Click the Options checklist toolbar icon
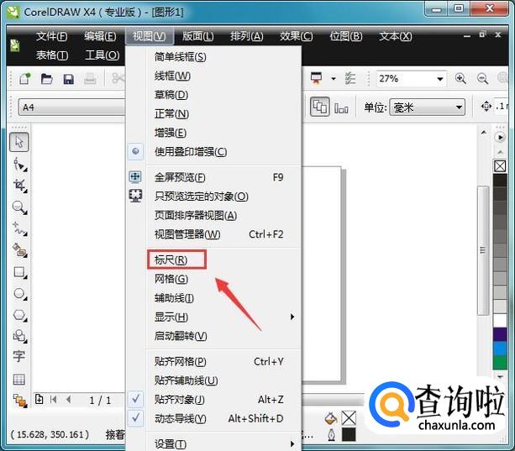The width and height of the screenshot is (515, 451). [x=350, y=78]
